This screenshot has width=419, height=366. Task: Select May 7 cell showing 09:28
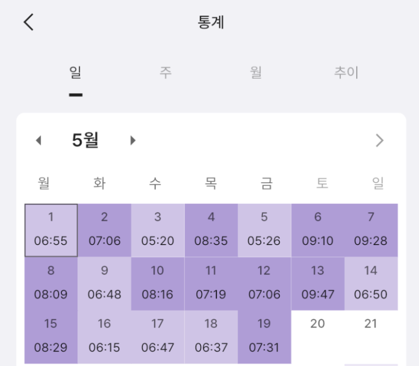pyautogui.click(x=371, y=230)
